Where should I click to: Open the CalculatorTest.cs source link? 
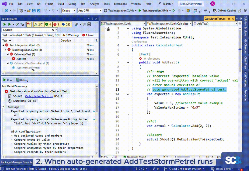point(39,96)
